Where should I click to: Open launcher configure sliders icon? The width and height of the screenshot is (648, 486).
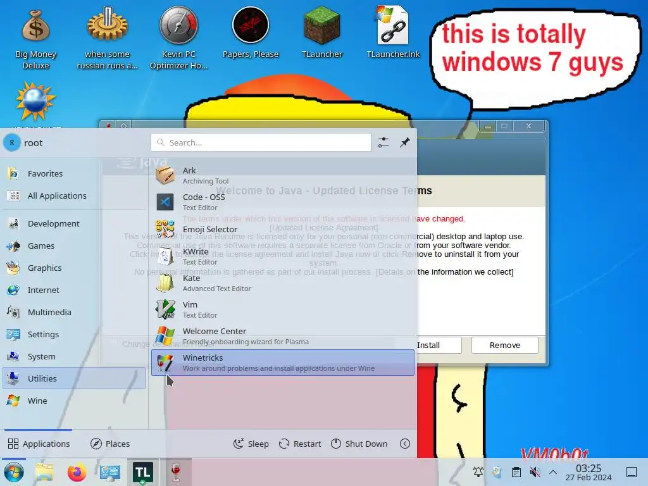[x=383, y=142]
